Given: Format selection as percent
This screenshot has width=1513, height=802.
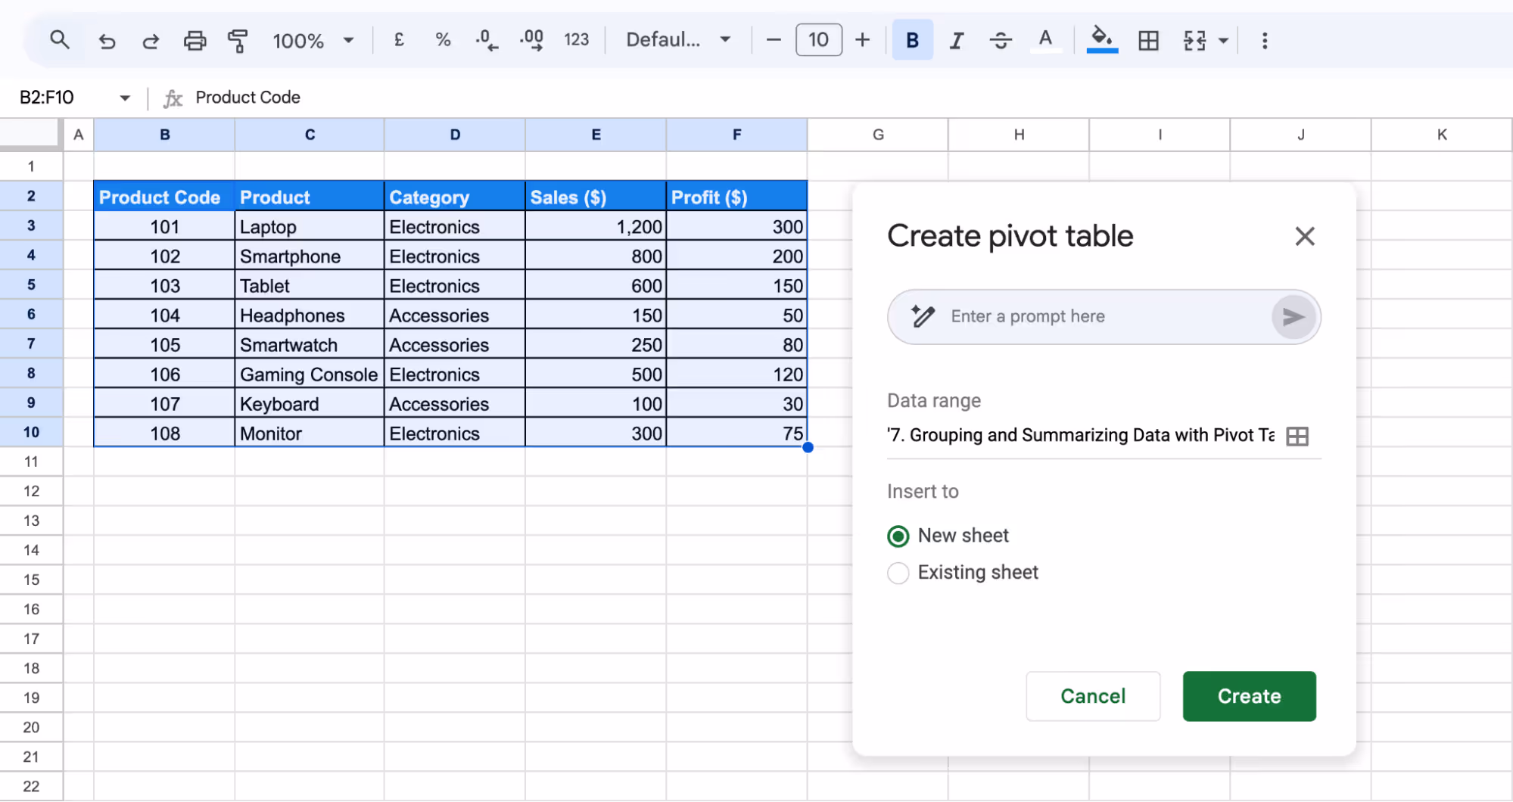Looking at the screenshot, I should tap(443, 40).
